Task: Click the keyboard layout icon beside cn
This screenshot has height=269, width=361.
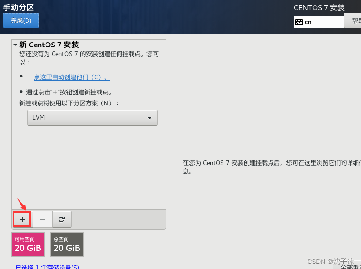Action: coord(299,22)
